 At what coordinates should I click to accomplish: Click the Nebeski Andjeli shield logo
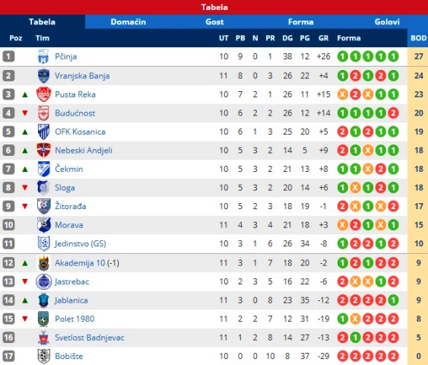(43, 150)
